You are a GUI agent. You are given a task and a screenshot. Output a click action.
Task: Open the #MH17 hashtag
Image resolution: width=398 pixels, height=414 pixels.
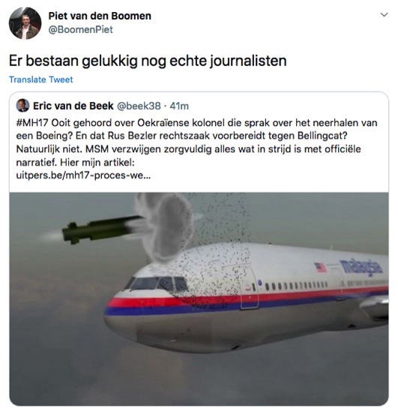click(x=31, y=123)
